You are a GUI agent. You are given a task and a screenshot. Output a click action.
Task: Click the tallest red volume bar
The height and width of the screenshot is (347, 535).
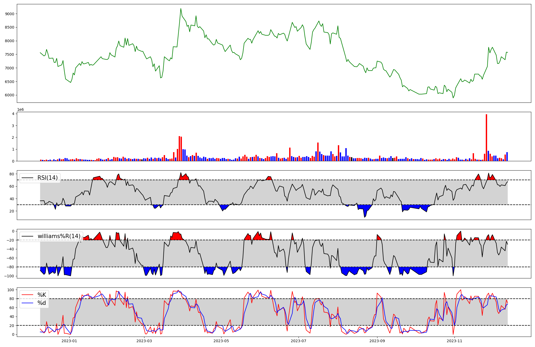pos(486,138)
